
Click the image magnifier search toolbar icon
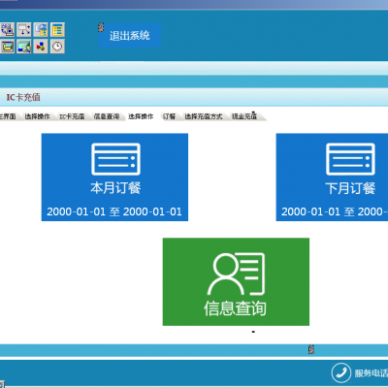[24, 47]
